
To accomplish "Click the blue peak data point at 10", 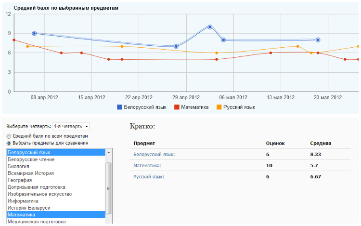I will coord(210,27).
